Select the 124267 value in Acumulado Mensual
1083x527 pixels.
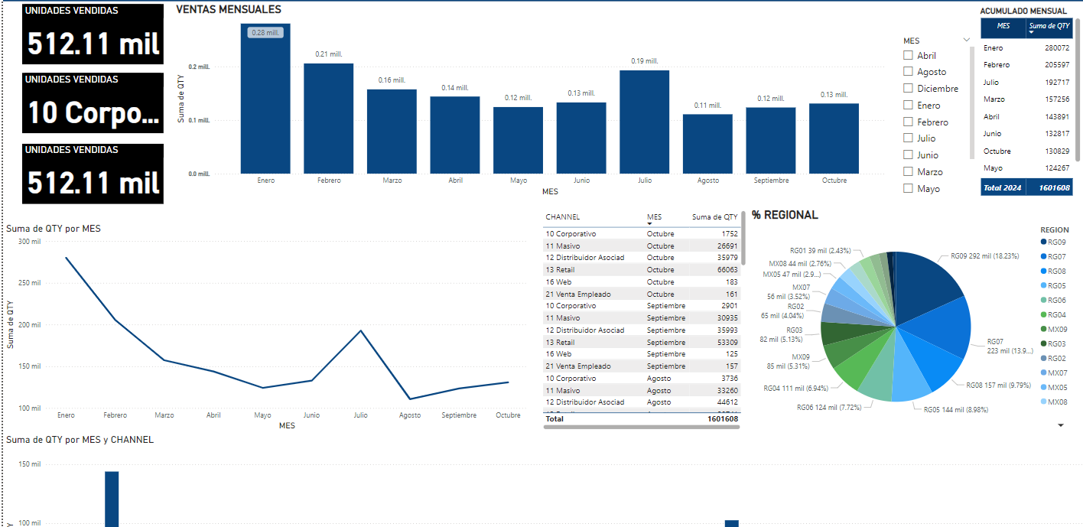pyautogui.click(x=1057, y=168)
